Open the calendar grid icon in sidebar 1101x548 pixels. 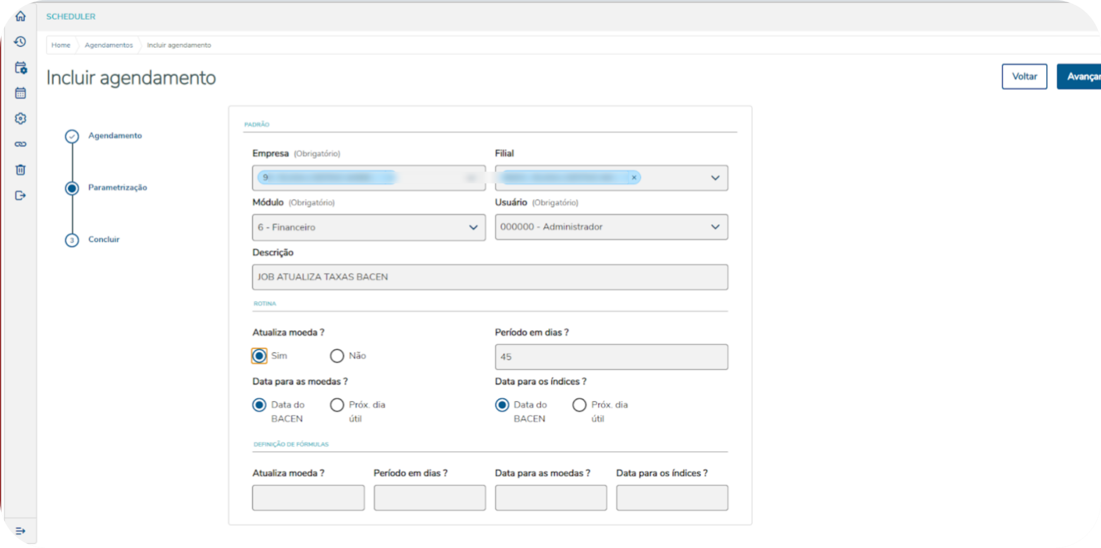[20, 93]
